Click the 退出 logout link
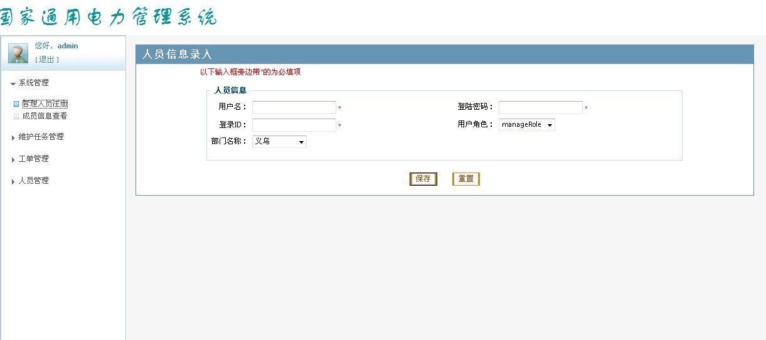The height and width of the screenshot is (340, 766). point(47,60)
